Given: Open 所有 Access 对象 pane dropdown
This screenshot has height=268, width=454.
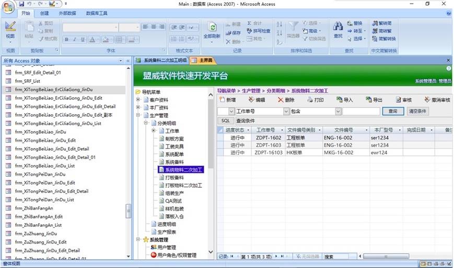Looking at the screenshot, I should tap(121, 60).
